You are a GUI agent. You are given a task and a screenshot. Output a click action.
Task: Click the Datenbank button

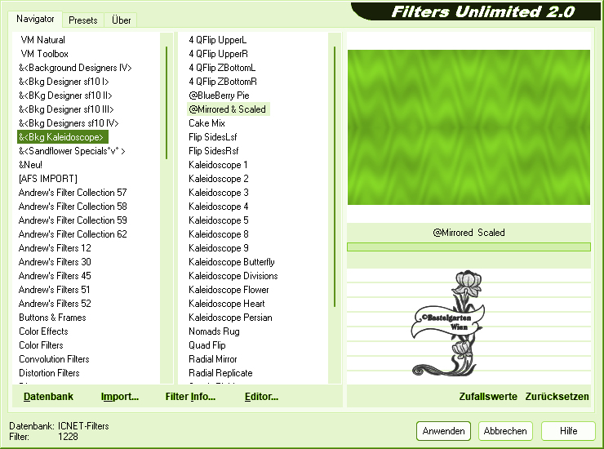(48, 397)
